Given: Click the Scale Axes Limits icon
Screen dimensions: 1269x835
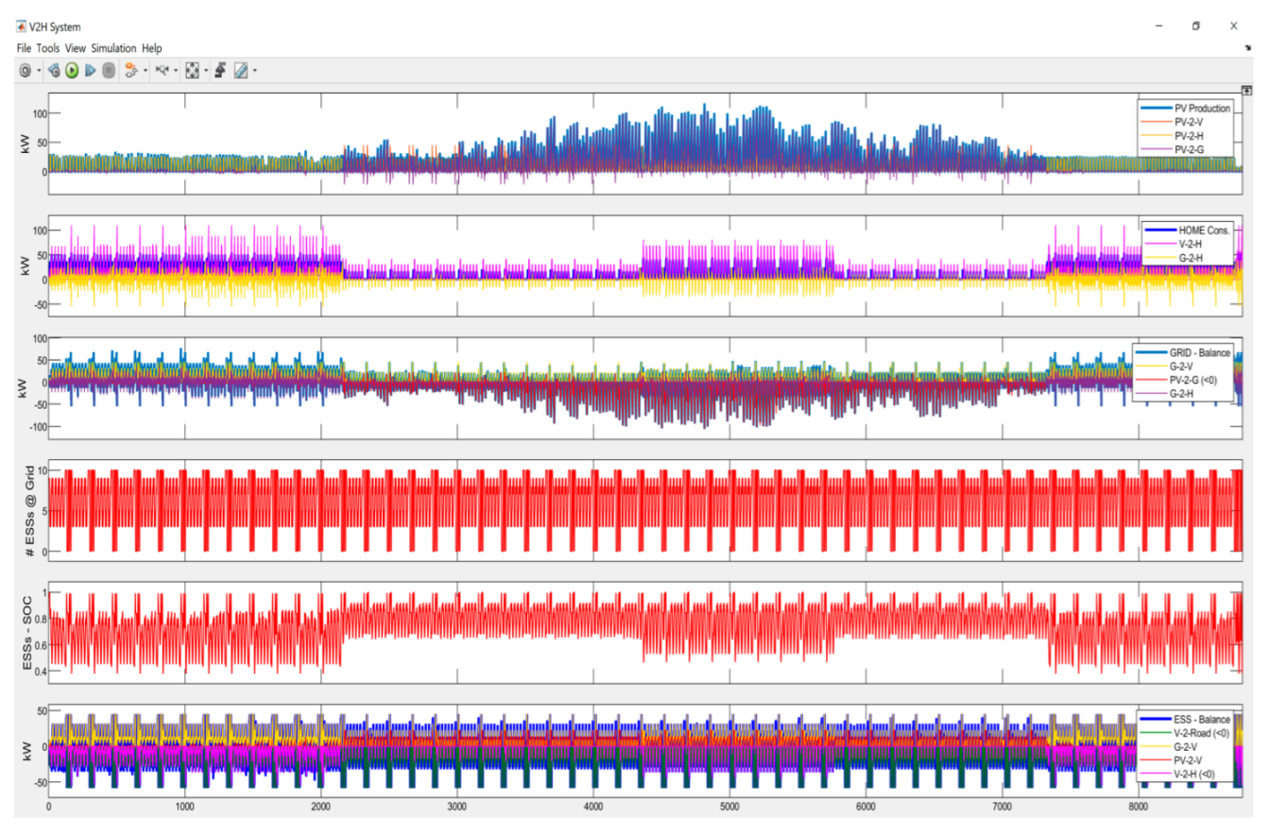Looking at the screenshot, I should [193, 71].
